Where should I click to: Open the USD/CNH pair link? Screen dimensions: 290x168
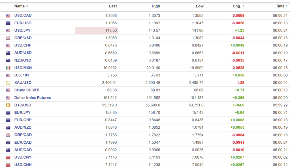point(23,165)
